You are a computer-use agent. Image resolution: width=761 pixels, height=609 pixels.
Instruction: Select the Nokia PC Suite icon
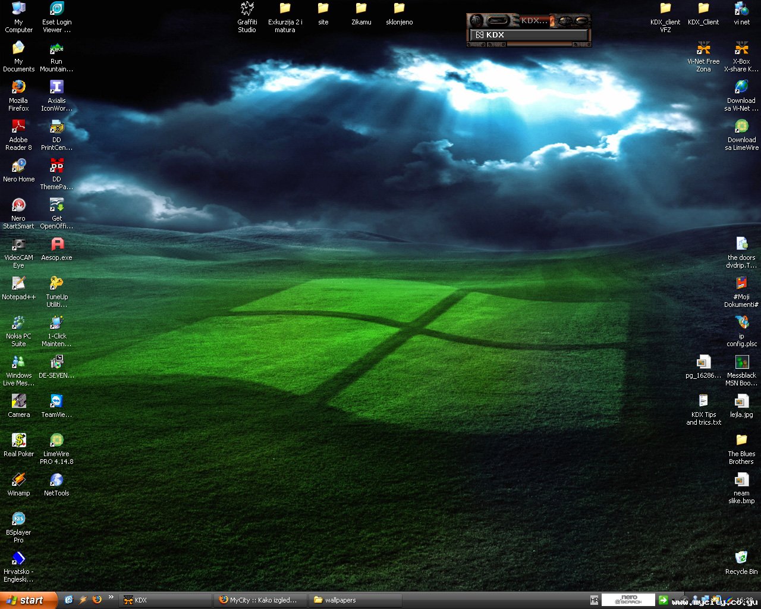(18, 331)
